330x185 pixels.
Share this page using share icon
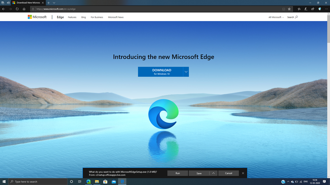tap(313, 9)
